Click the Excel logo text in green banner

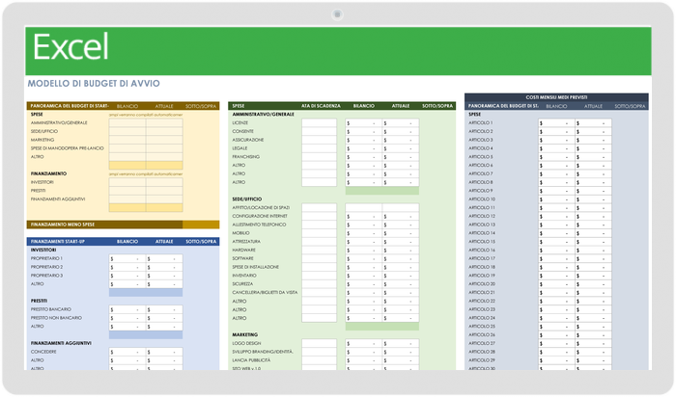tap(70, 47)
